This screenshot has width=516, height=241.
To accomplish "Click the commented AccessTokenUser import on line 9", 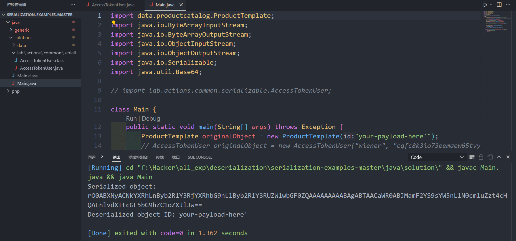I will [x=221, y=90].
